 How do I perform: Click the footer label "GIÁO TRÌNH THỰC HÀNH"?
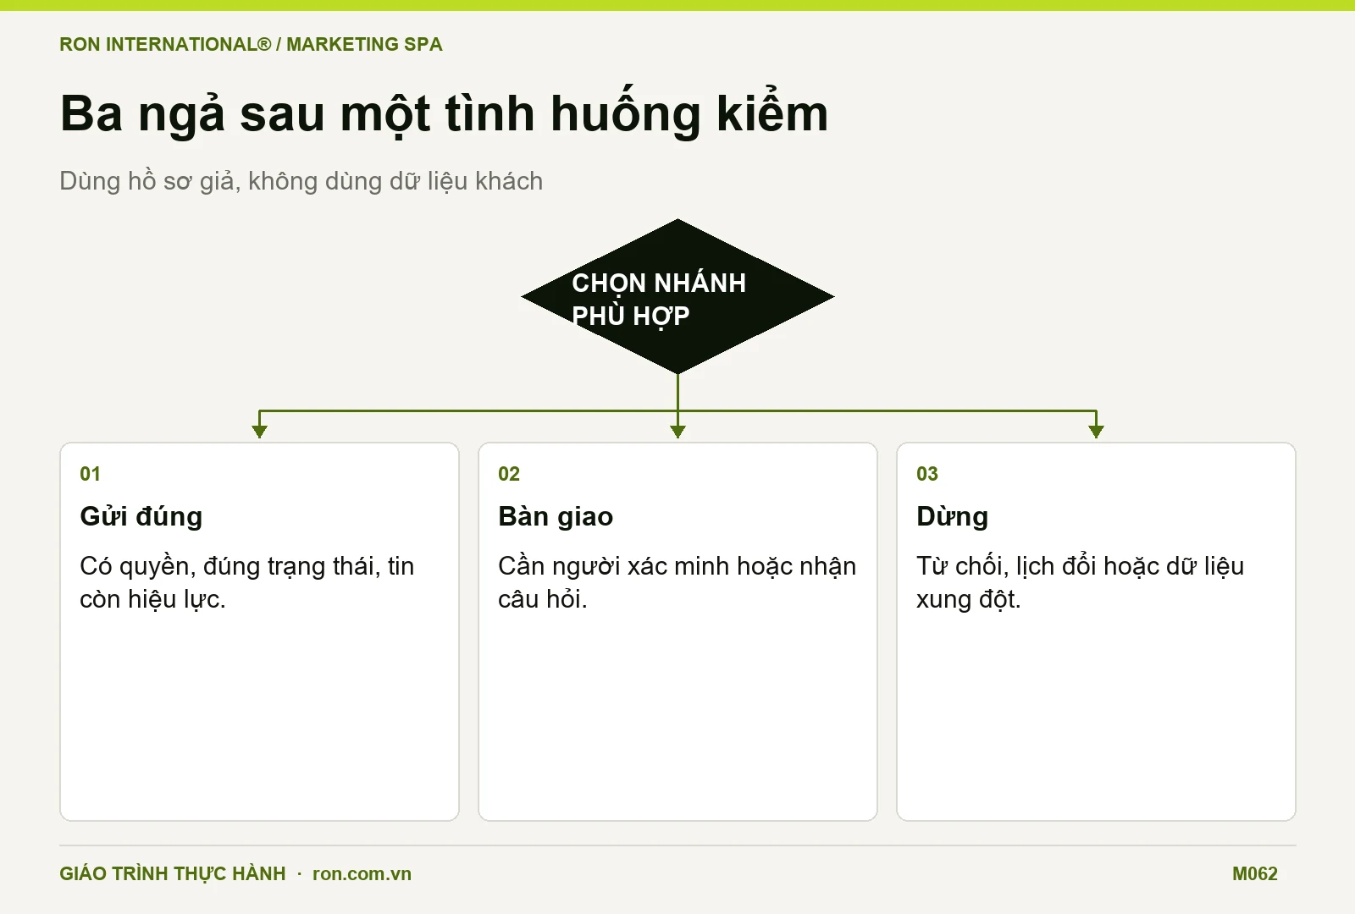coord(173,873)
